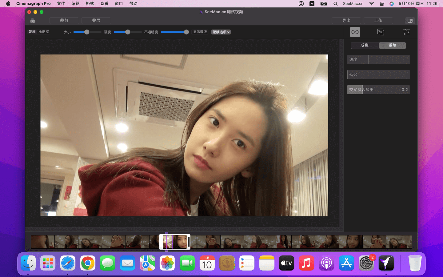The width and height of the screenshot is (443, 277).
Task: Set the 速度 speed slider
Action: pyautogui.click(x=378, y=60)
